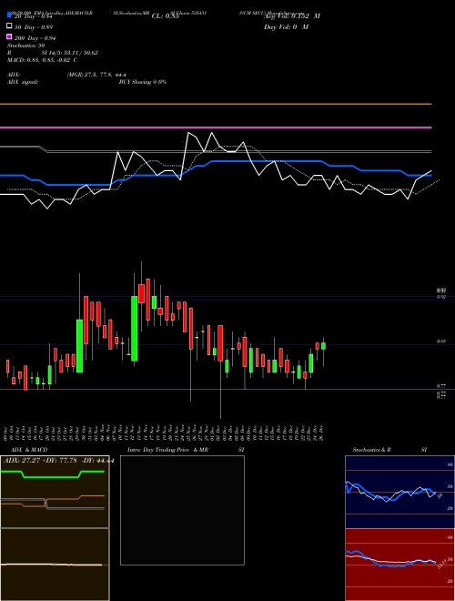Click the 'Stochastics: 59' readout

(25, 46)
